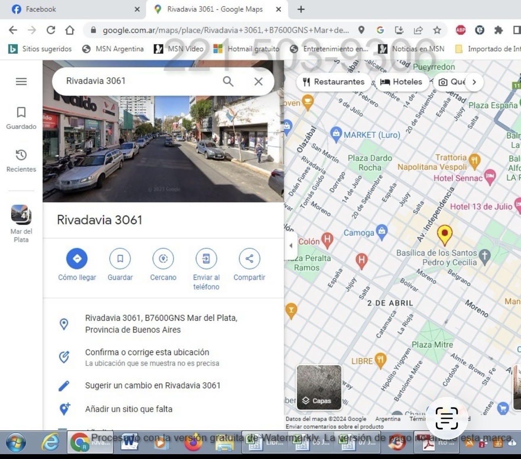Copy the Rivadavia 3061 address row
The width and height of the screenshot is (521, 459).
[163, 324]
